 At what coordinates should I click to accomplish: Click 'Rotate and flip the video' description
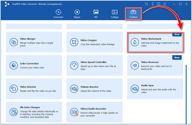click(38, 91)
